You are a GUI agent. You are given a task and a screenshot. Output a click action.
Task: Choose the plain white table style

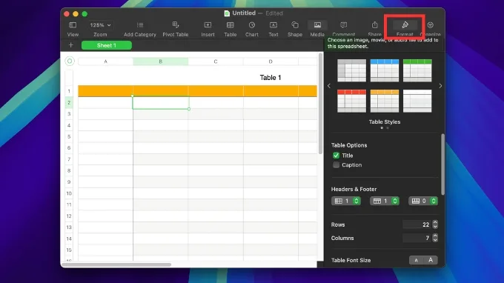click(417, 101)
